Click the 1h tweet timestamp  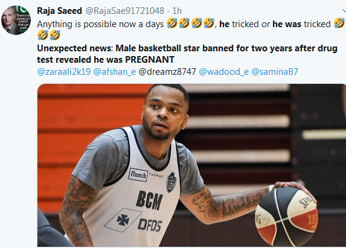177,11
